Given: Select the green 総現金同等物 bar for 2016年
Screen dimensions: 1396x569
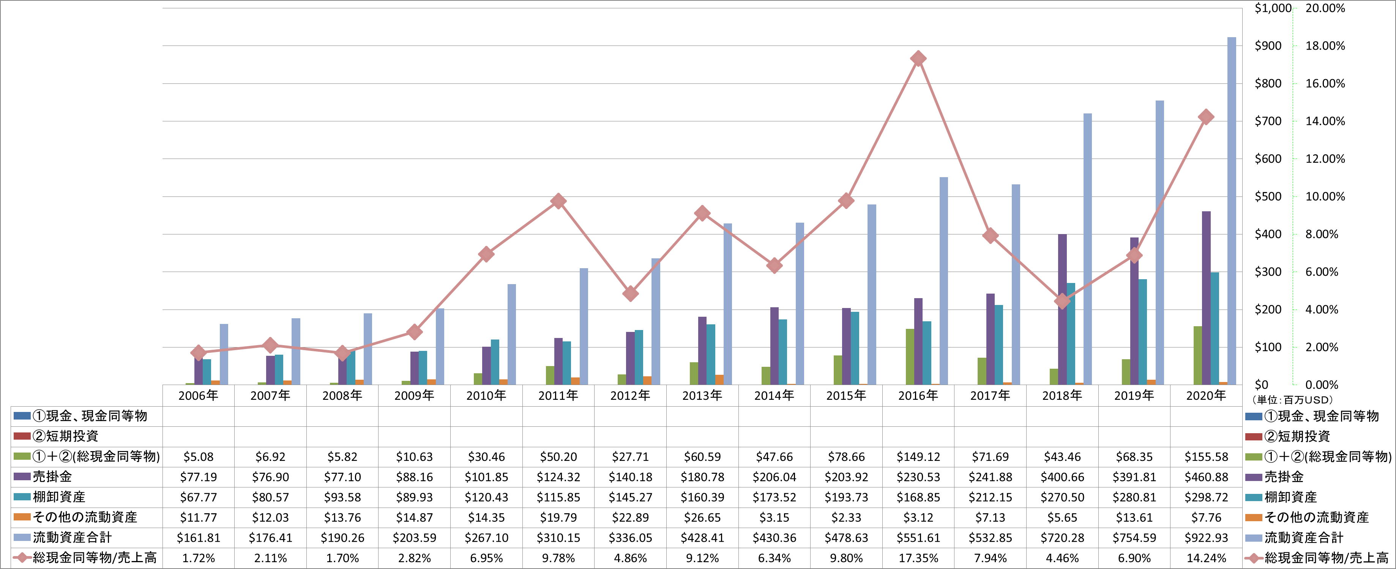Looking at the screenshot, I should tap(910, 357).
